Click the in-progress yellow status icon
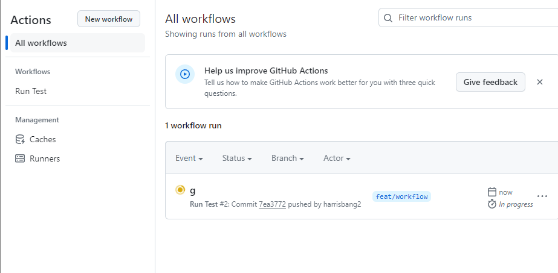 pos(180,190)
